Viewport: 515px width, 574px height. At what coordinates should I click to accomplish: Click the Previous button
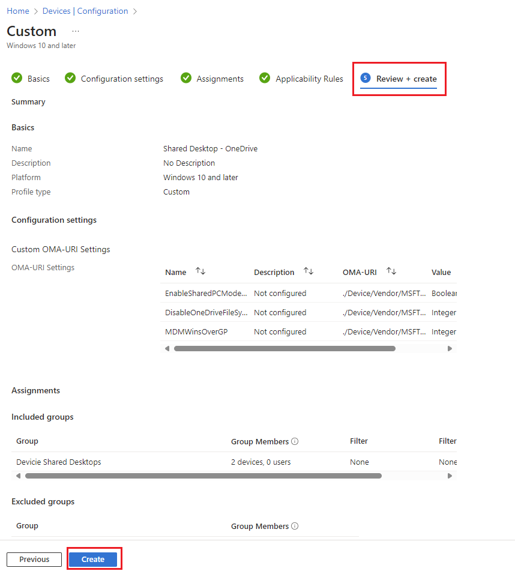pos(34,559)
